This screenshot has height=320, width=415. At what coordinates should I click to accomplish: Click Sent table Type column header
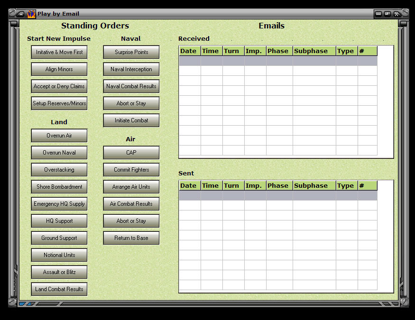[x=347, y=186]
